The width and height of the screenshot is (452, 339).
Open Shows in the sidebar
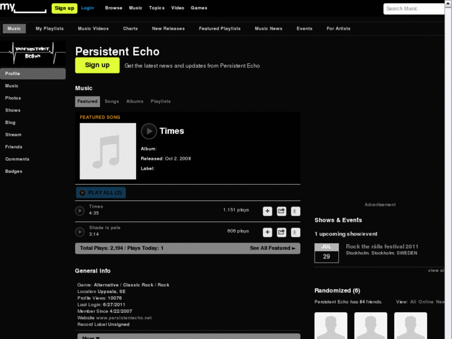(12, 110)
